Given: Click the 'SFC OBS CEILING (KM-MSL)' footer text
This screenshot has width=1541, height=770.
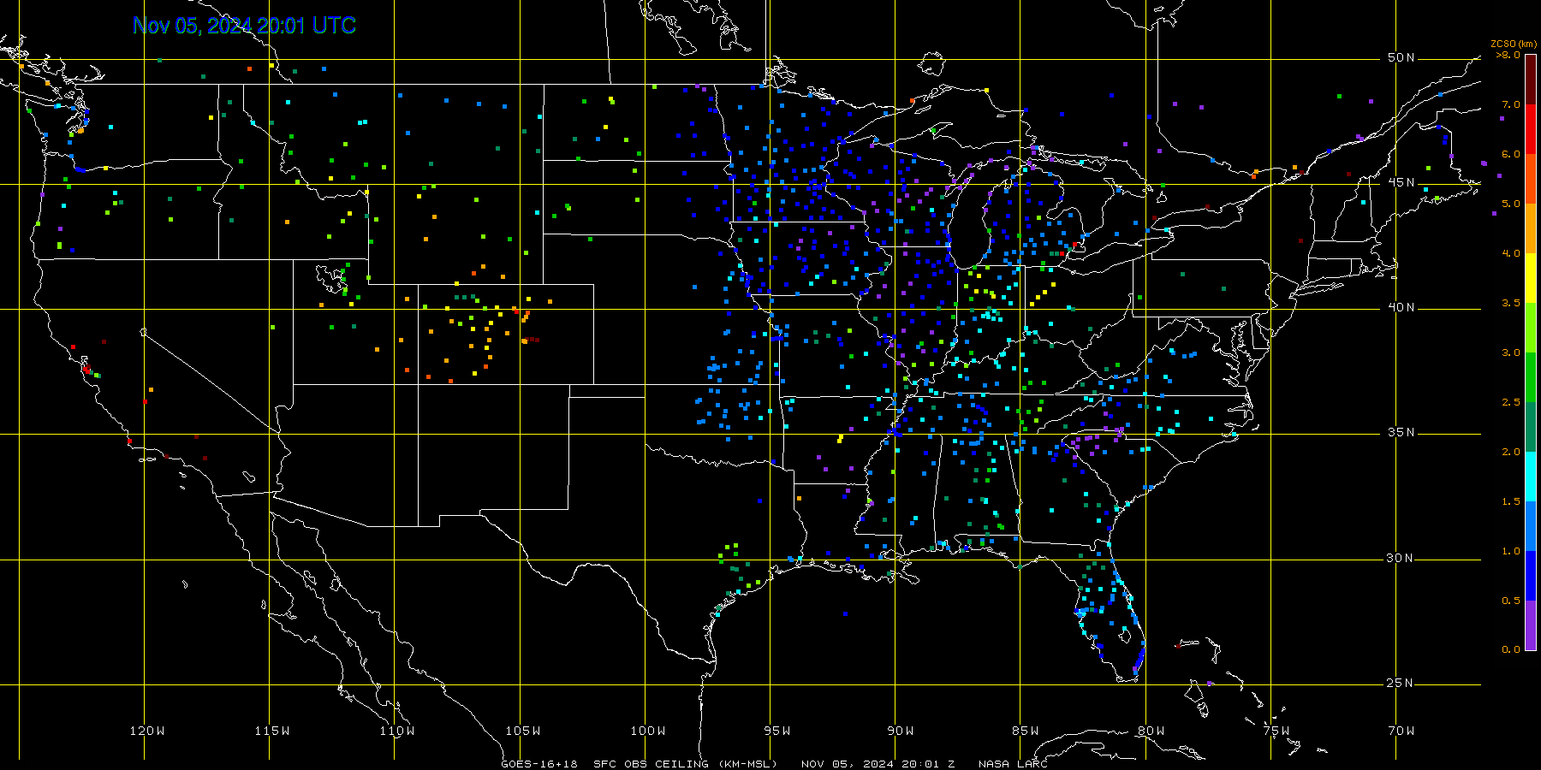Looking at the screenshot, I should tap(685, 764).
